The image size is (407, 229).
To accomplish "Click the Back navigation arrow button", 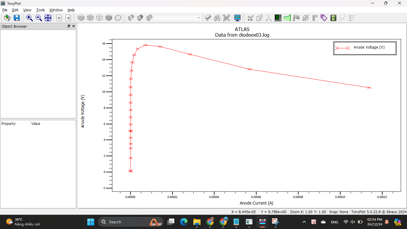I will click(59, 18).
